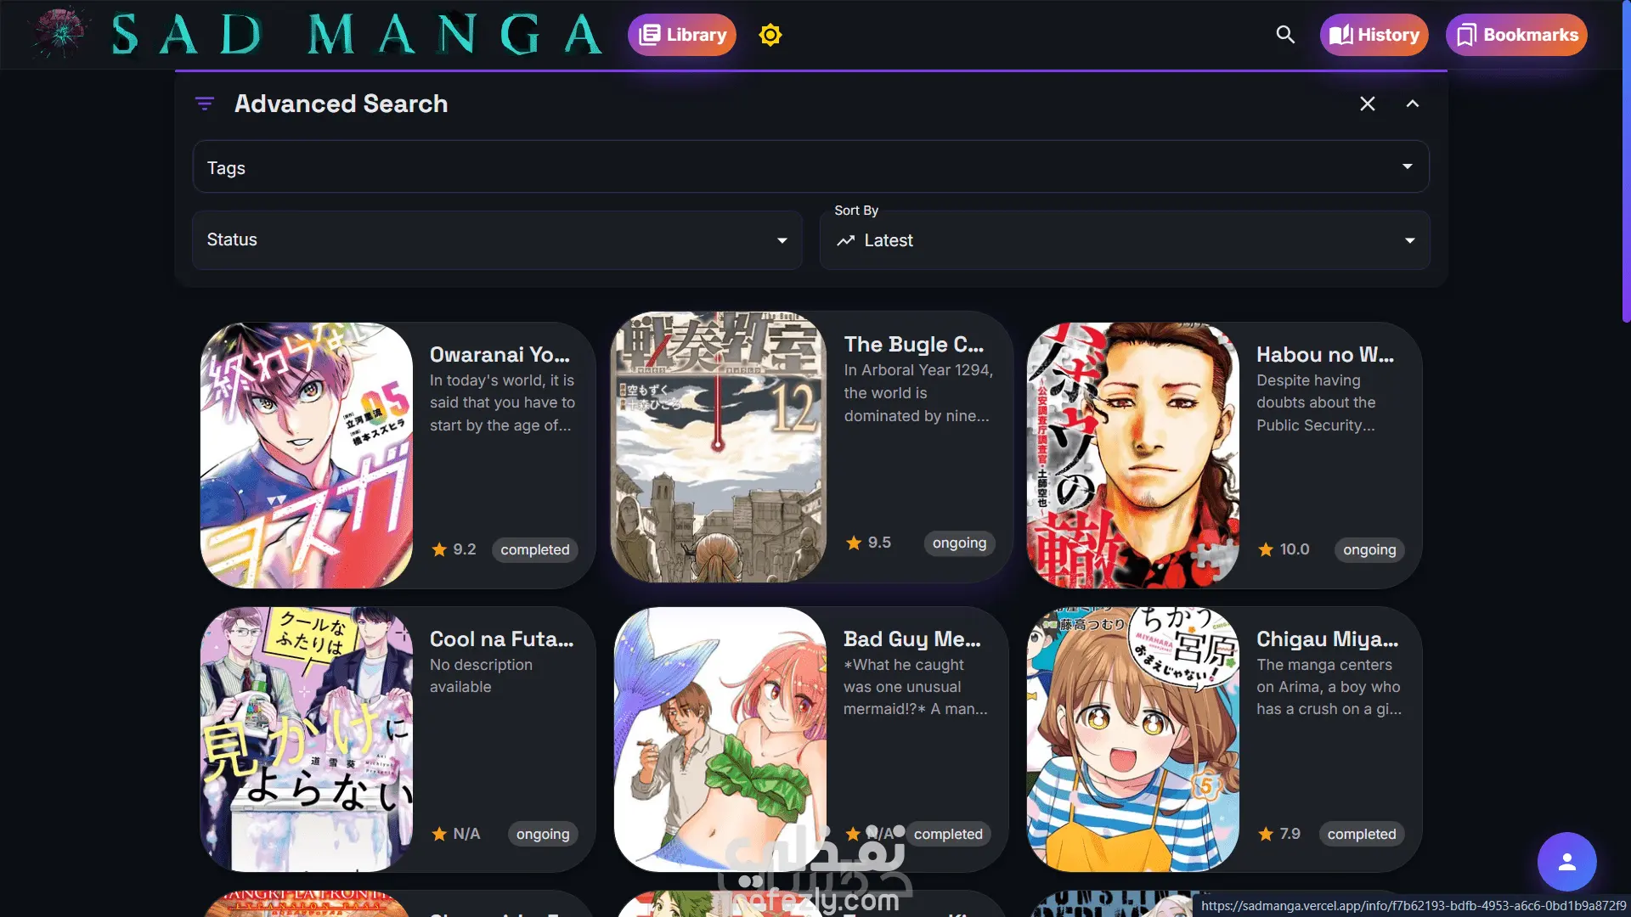Click the Bad Guy Me... mermaid cover
The width and height of the screenshot is (1631, 917).
pyautogui.click(x=720, y=739)
